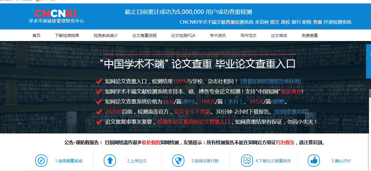
Task: Click the upload arrow icon for step 2
Action: 110,161
